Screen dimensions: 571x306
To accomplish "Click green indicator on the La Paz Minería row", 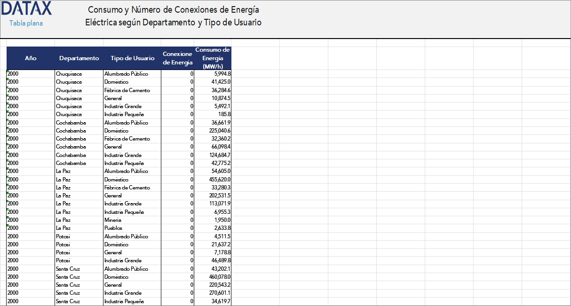I will coord(8,218).
